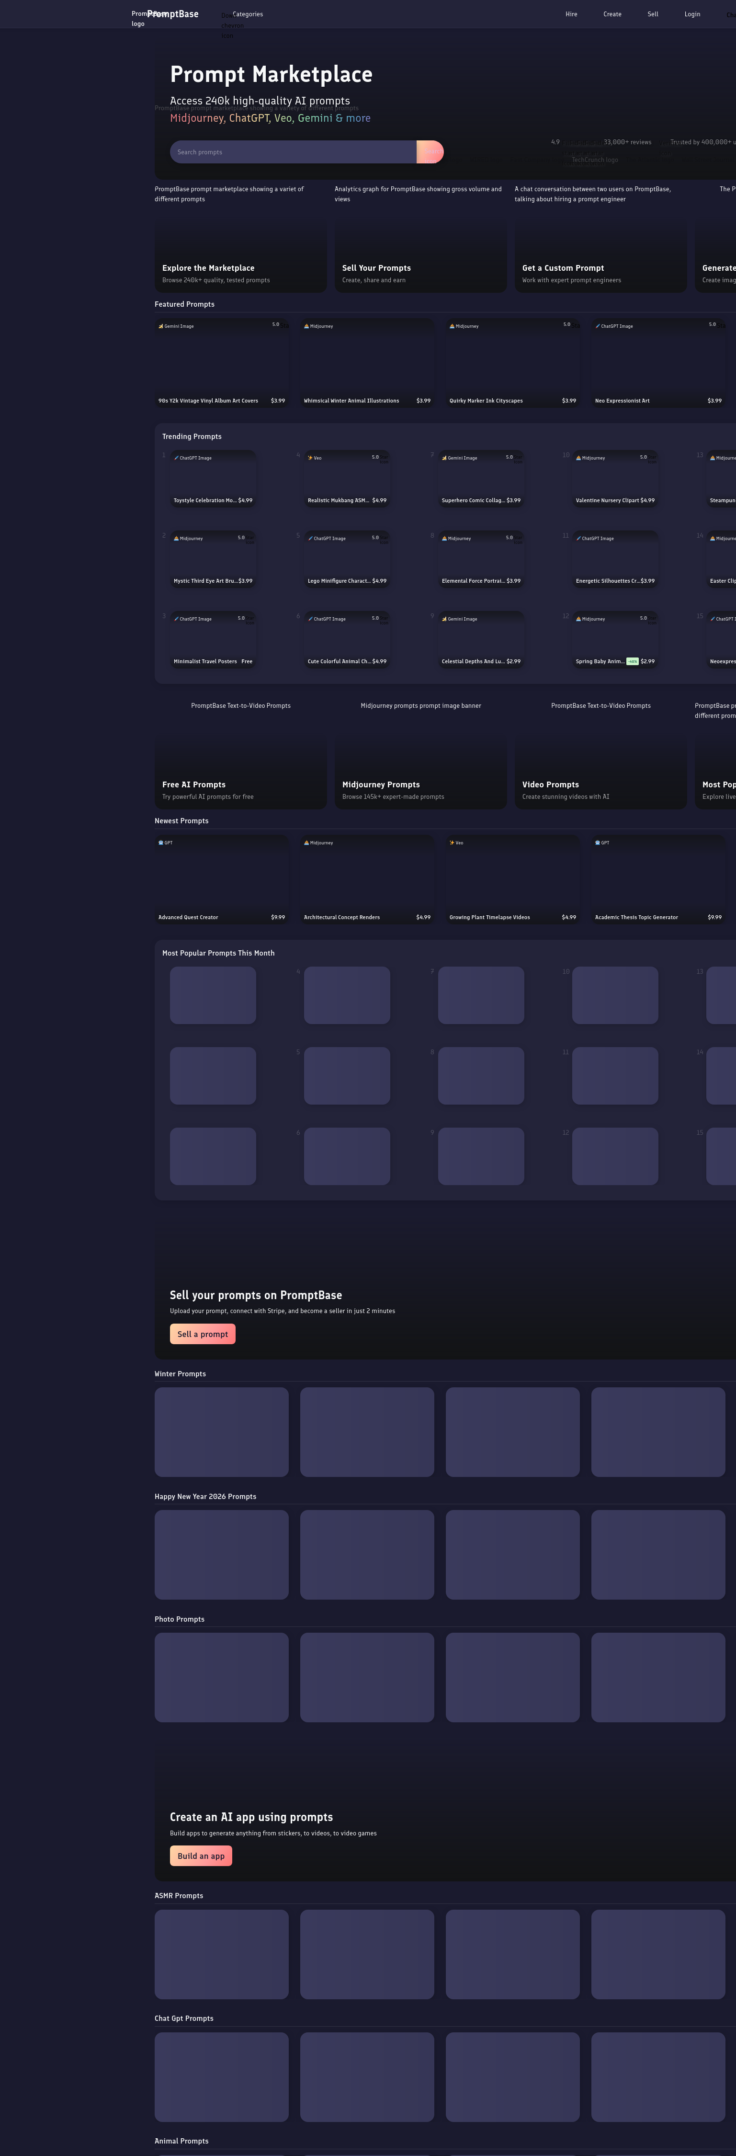Open the Get a Custom Prompt card
Viewport: 736px width, 2156px height.
click(600, 258)
